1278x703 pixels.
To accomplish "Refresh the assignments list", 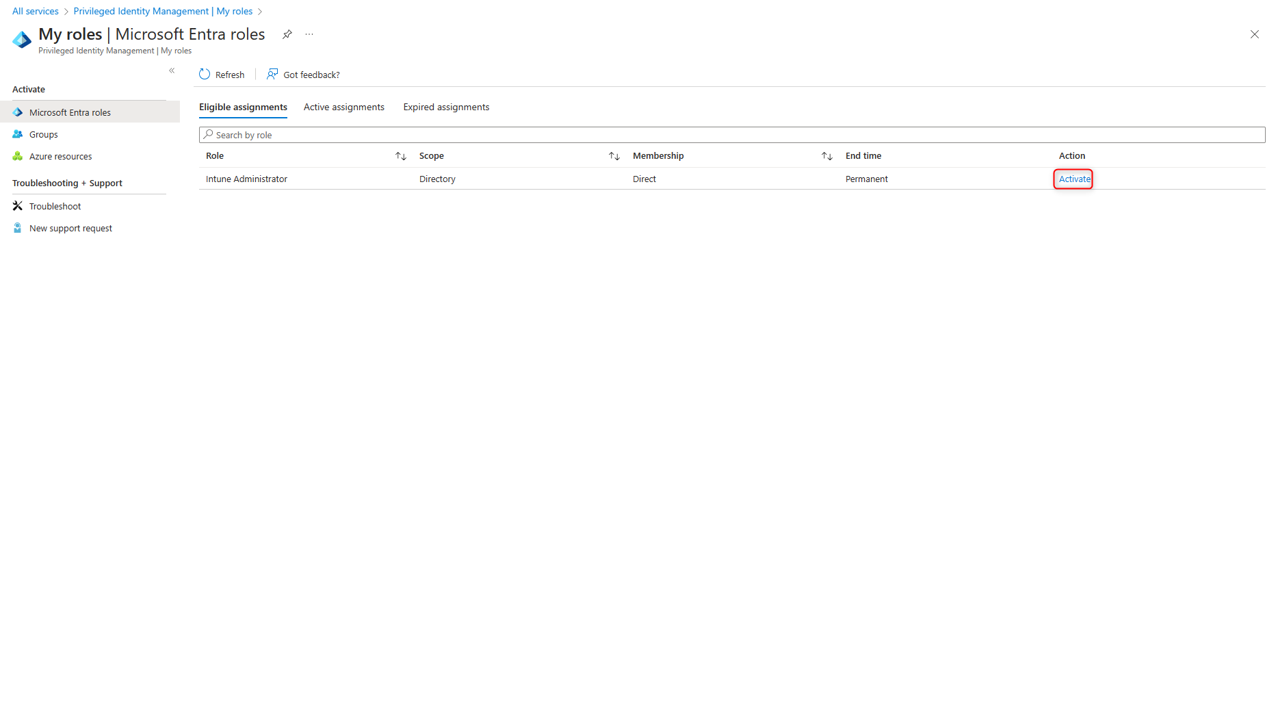I will [222, 74].
